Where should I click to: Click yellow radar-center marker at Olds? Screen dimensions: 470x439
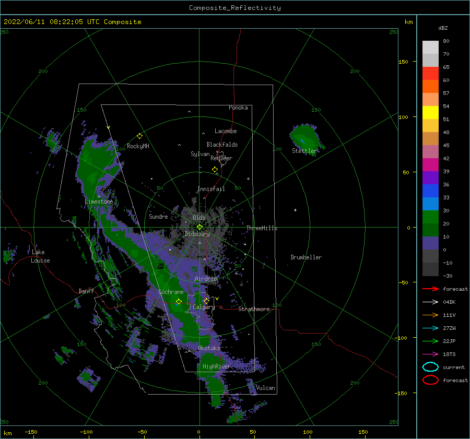point(199,227)
